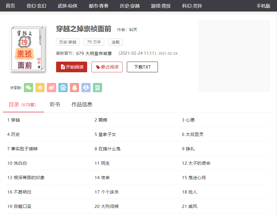Select the 目录 chapter list tab
The height and width of the screenshot is (216, 277).
[x=22, y=105]
